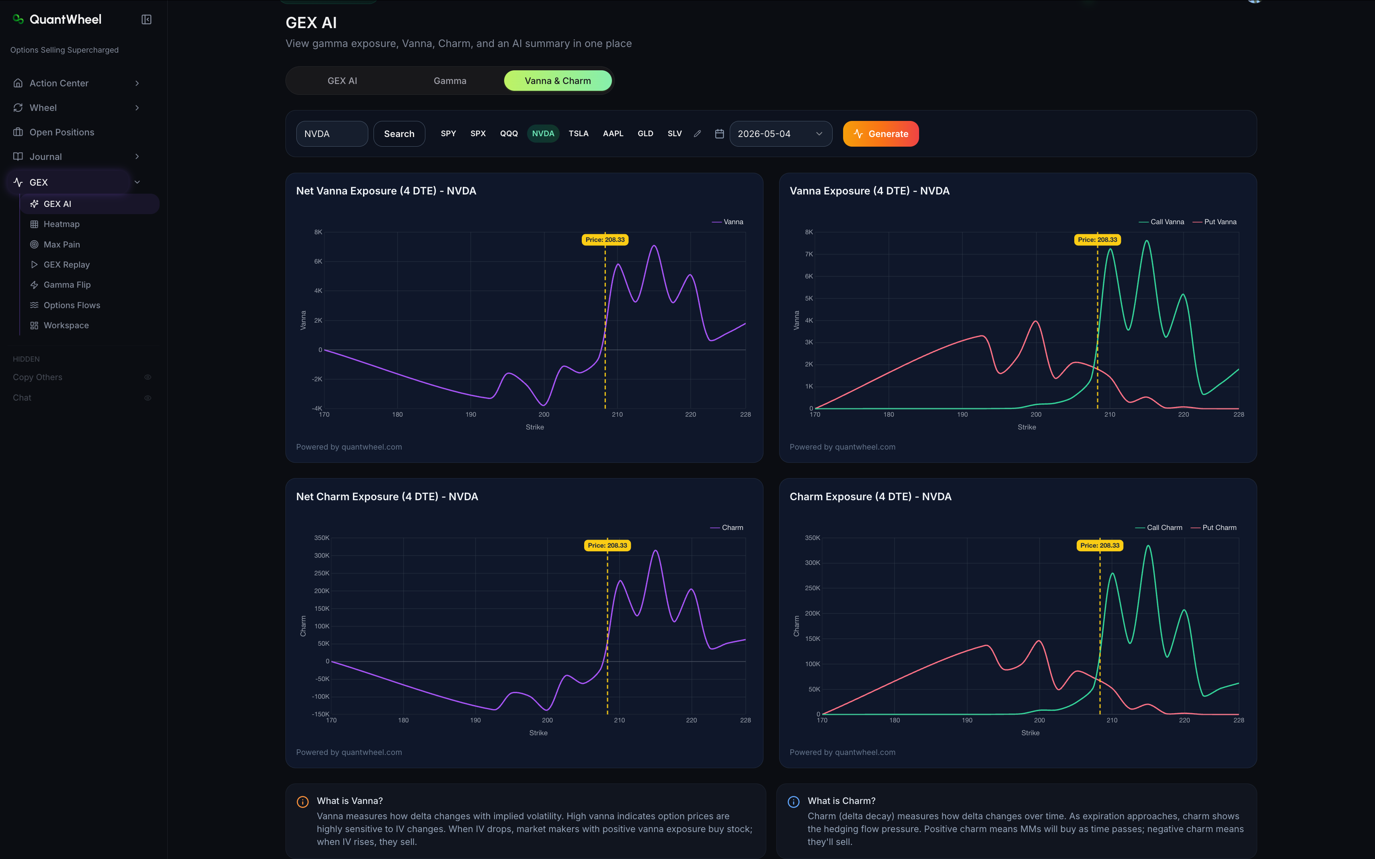
Task: Expand the Journal submenu chevron
Action: (137, 157)
